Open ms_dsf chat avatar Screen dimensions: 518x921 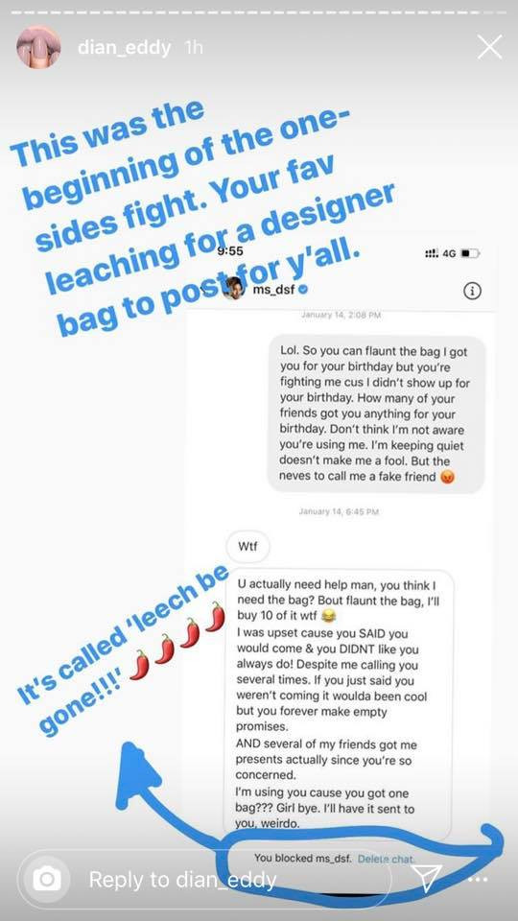click(234, 288)
